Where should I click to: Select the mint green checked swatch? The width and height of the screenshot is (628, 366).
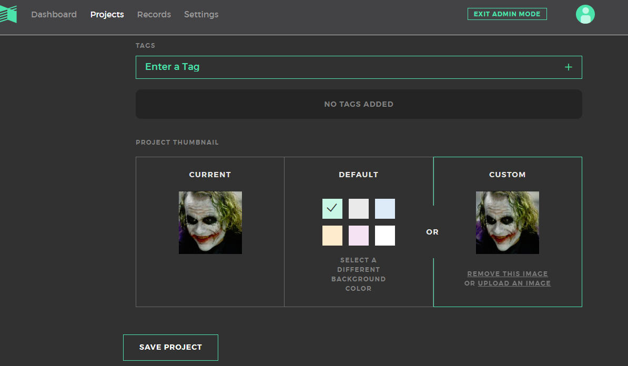point(332,209)
